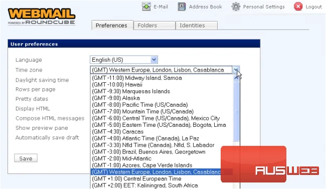Pick Eastern Time, Bogota, Lima option
The height and width of the screenshot is (189, 326).
pyautogui.click(x=162, y=125)
